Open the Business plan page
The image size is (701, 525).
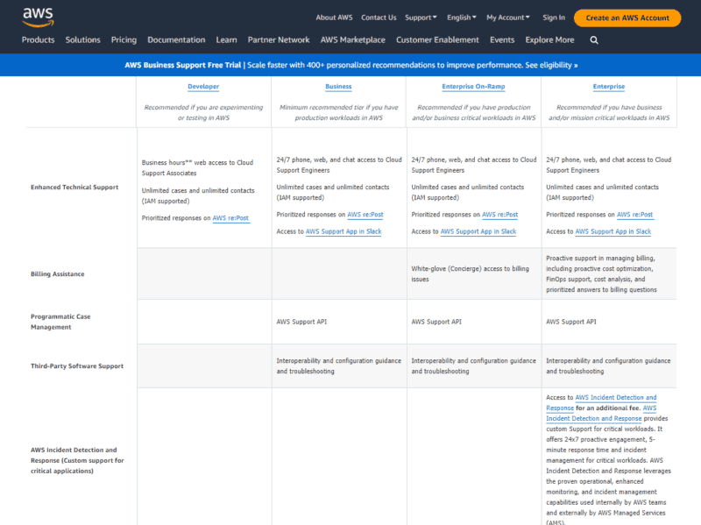coord(338,86)
